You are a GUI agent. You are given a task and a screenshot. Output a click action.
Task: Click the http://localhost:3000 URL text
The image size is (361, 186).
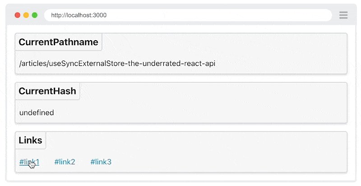click(79, 15)
